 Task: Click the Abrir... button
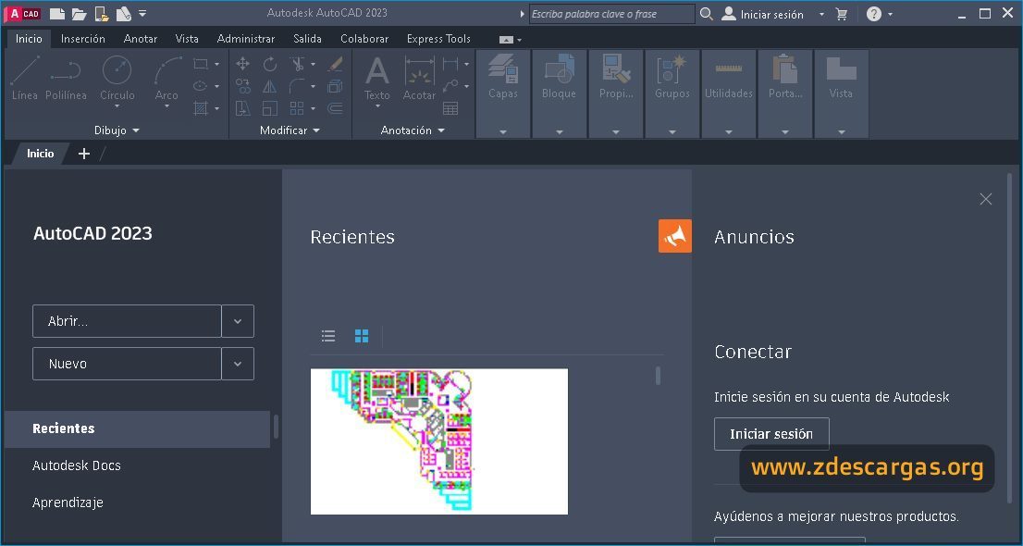pos(127,321)
